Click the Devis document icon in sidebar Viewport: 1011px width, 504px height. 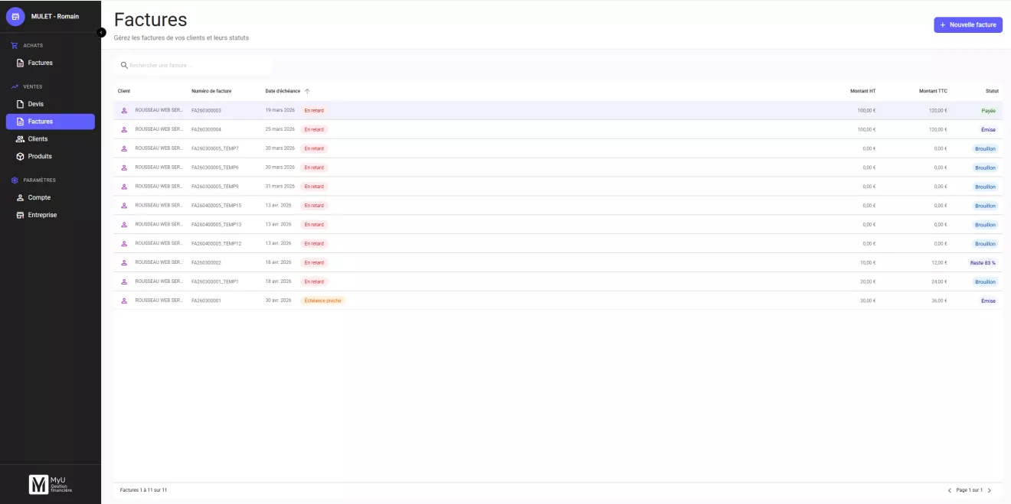point(21,104)
